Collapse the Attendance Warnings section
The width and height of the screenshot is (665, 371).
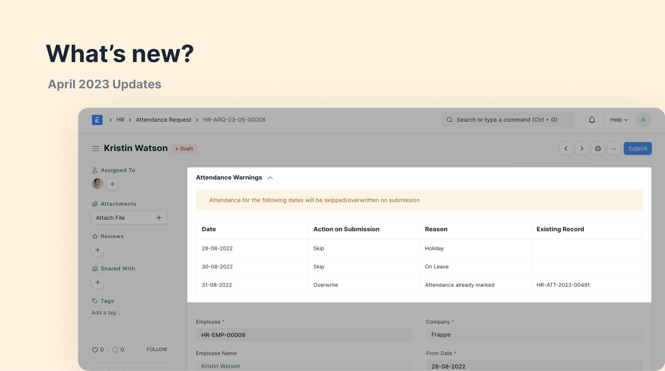point(270,177)
